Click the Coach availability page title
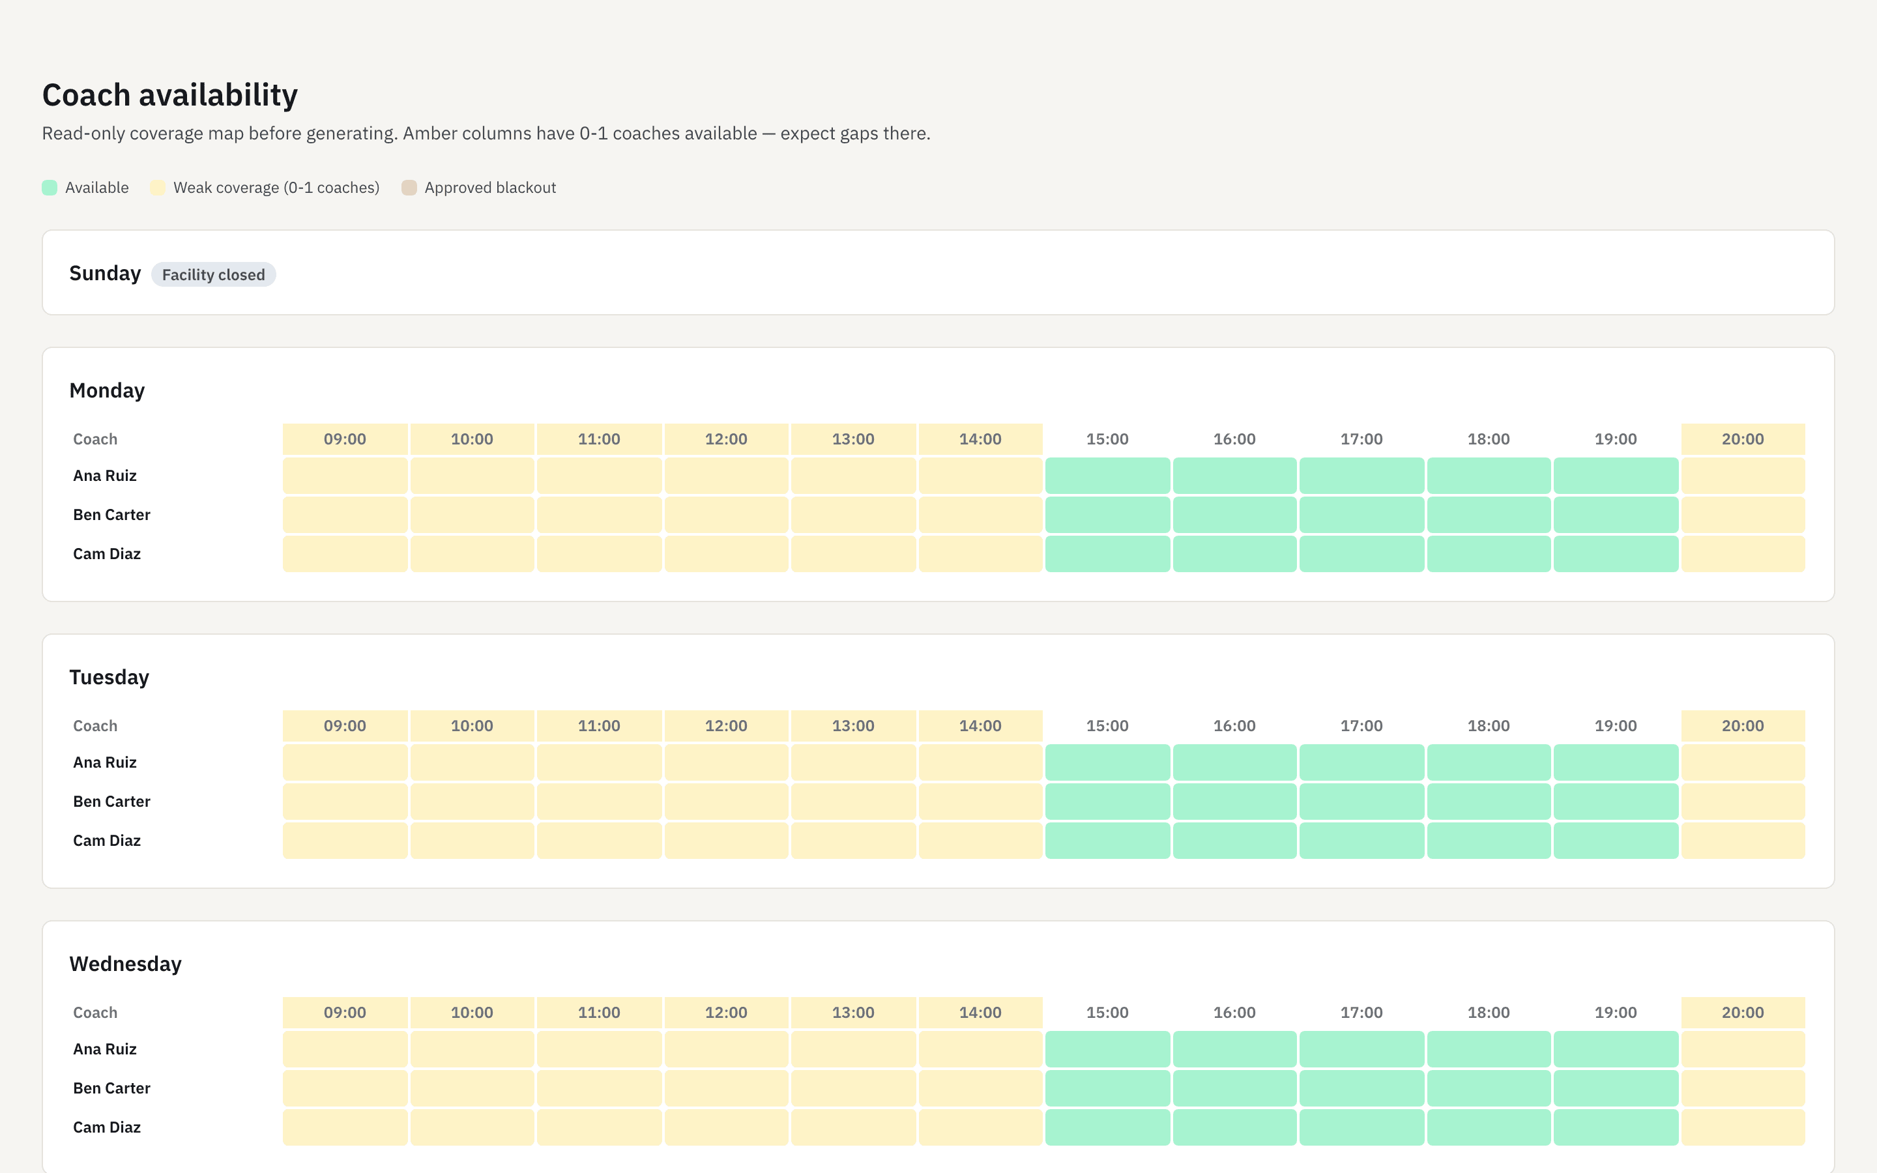 pos(170,94)
